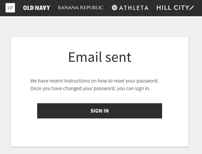Screen dimensions: 202x154
Task: Click the SIGN IN button
Action: pyautogui.click(x=100, y=111)
